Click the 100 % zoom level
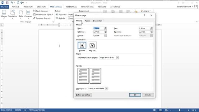Viewport: 199px width, 112px height. click(x=194, y=110)
